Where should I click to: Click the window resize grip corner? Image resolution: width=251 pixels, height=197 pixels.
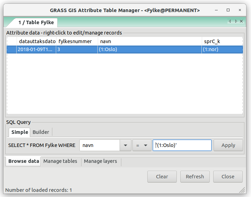[242, 190]
